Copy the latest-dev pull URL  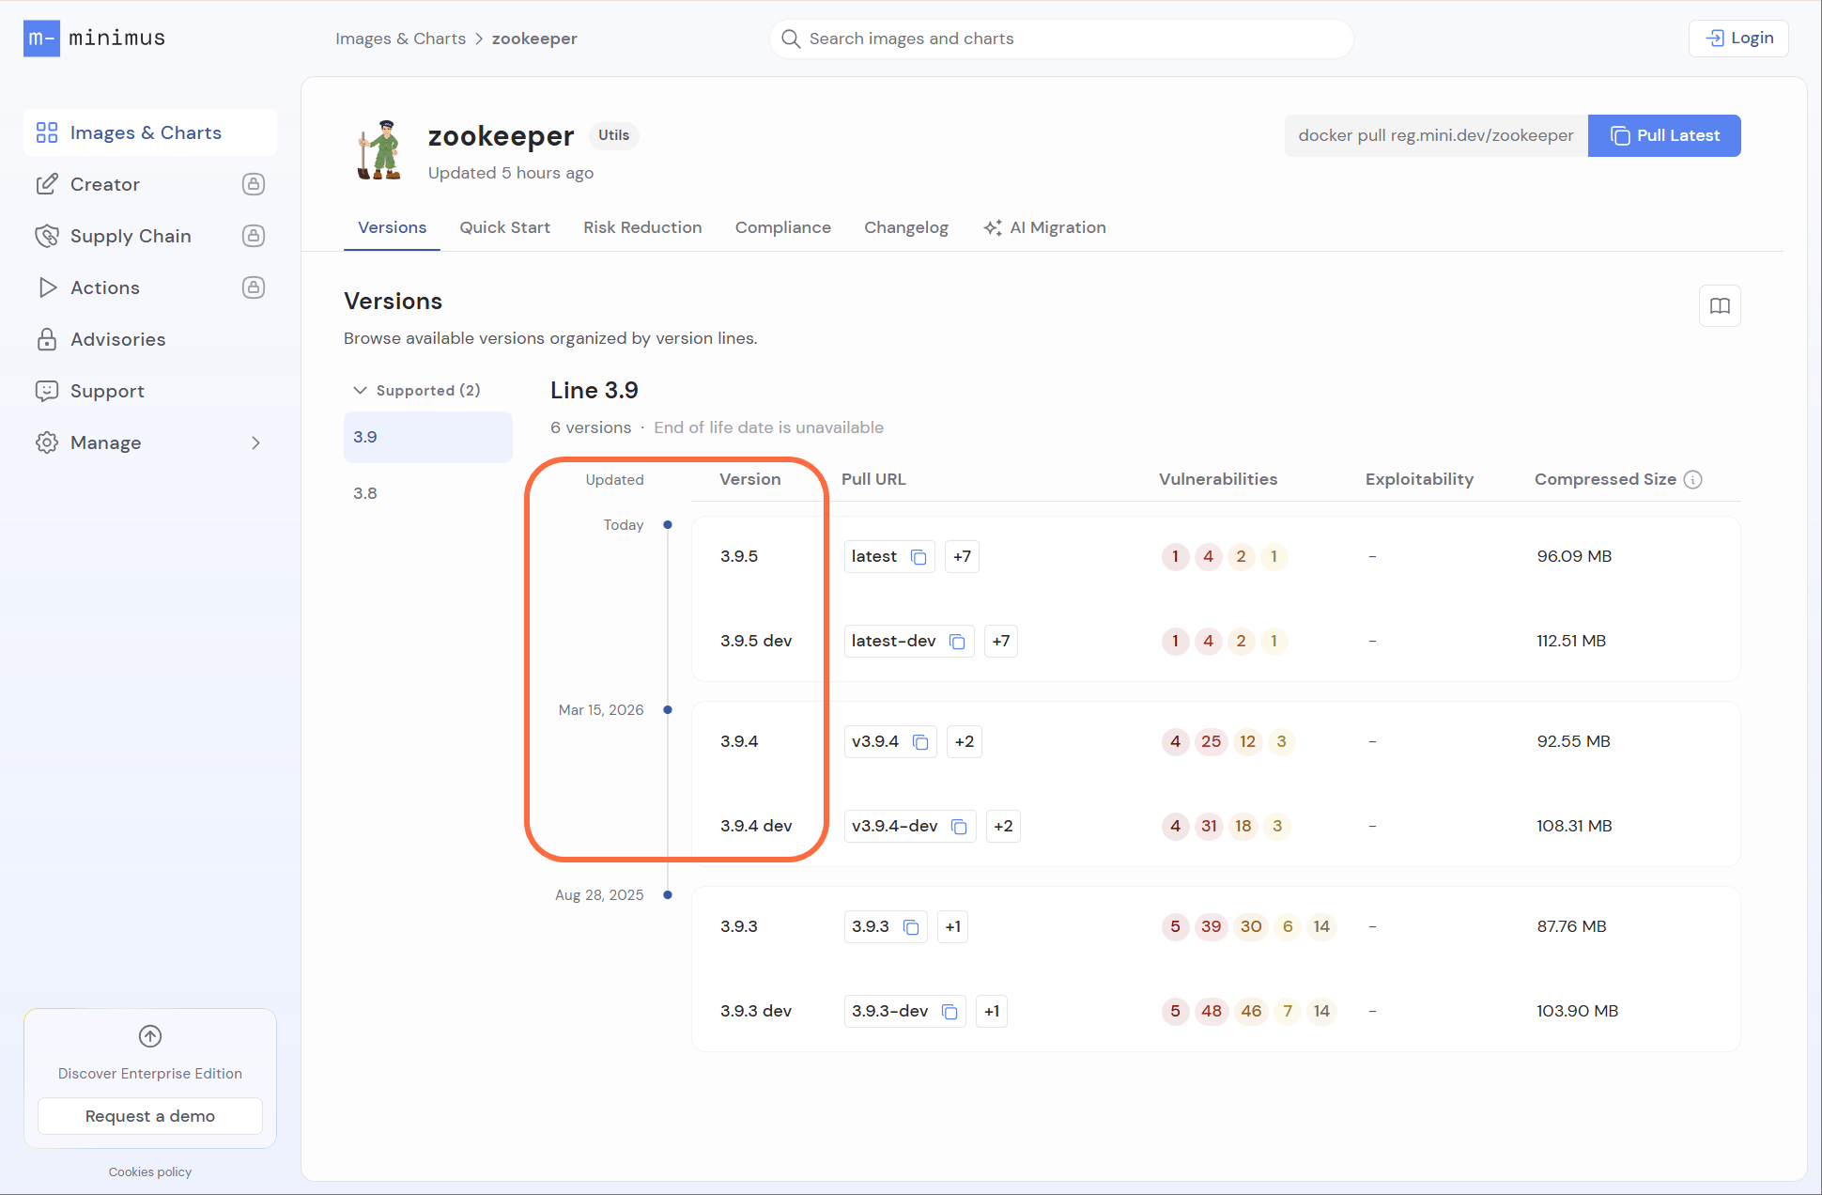pyautogui.click(x=957, y=642)
